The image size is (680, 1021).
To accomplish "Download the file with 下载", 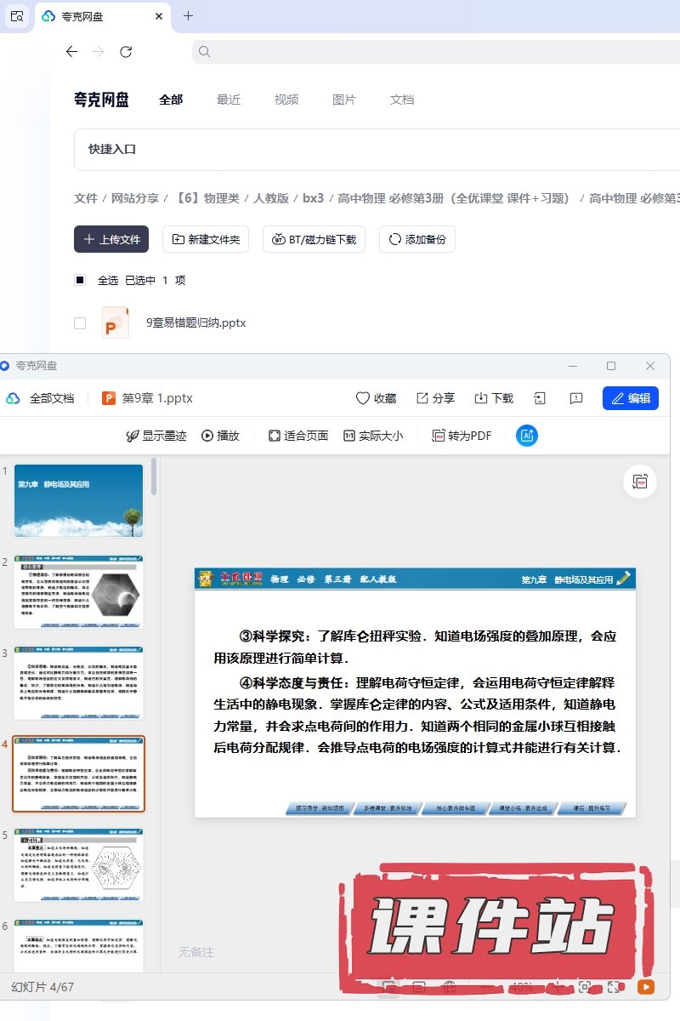I will (x=493, y=398).
